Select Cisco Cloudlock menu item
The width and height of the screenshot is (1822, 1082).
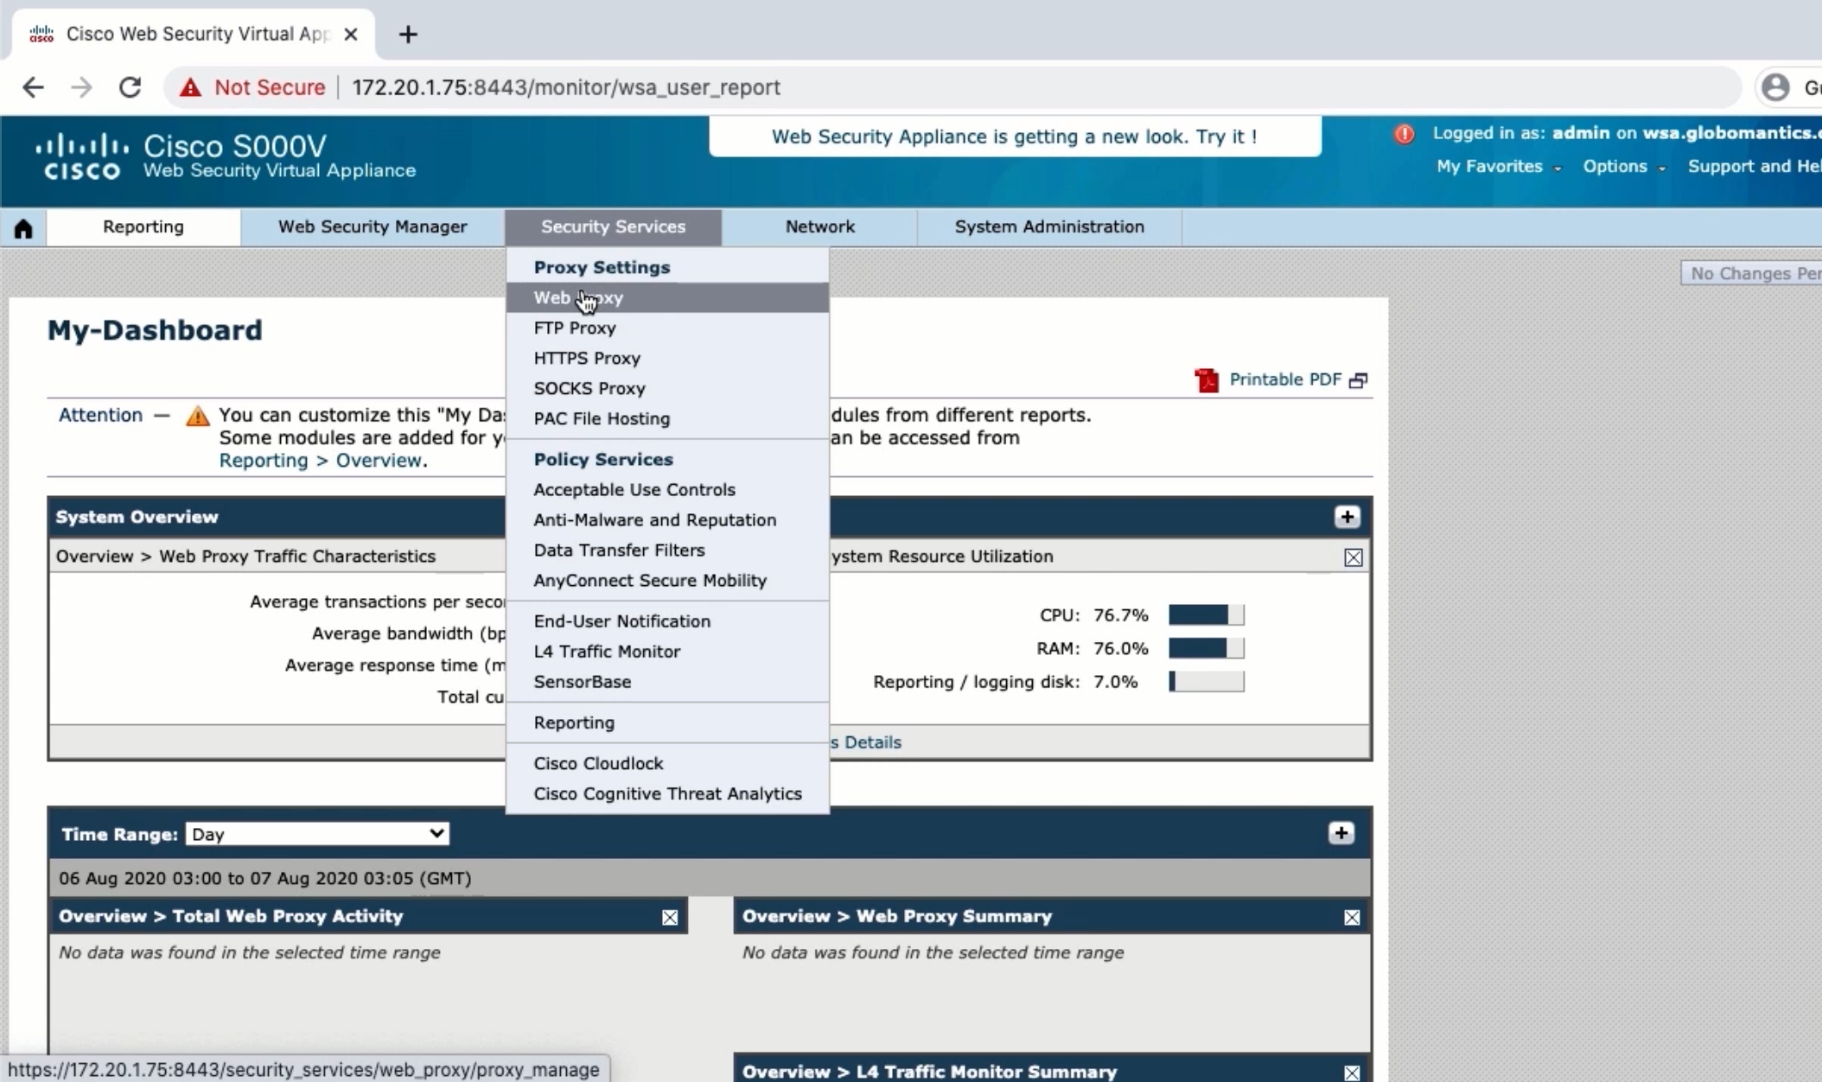click(667, 763)
